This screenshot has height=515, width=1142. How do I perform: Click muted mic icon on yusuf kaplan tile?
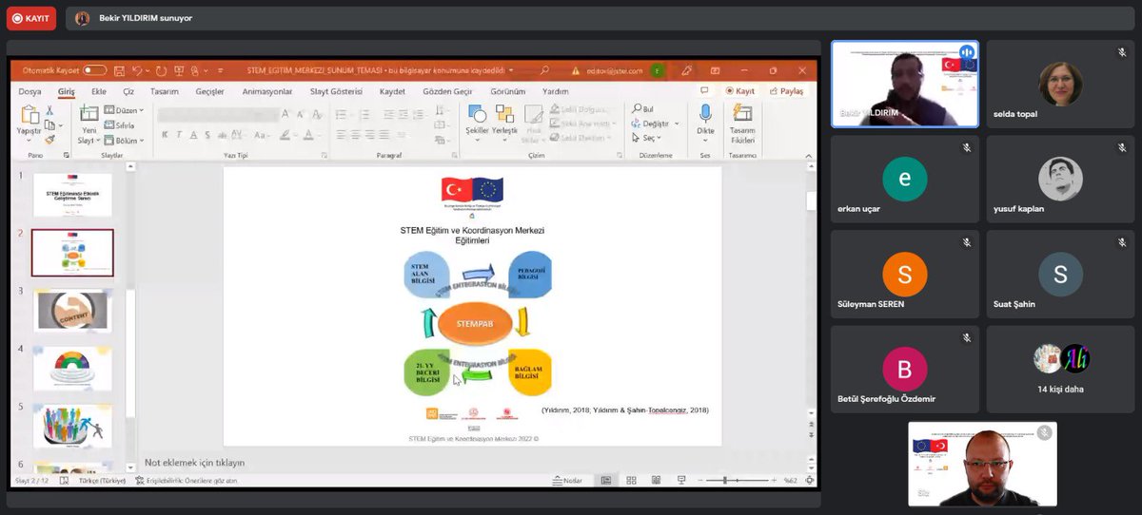tap(1122, 147)
